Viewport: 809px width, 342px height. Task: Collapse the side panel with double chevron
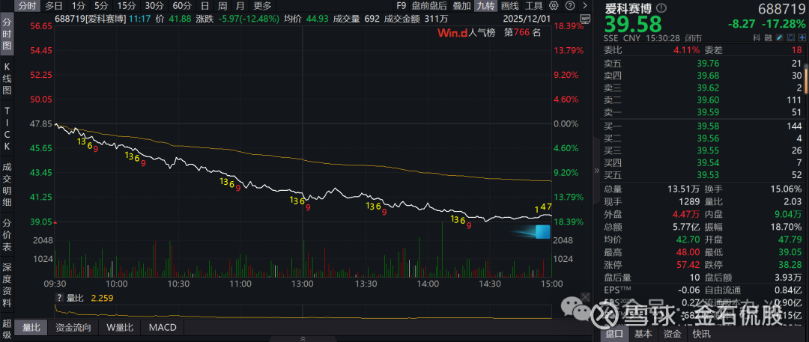point(596,170)
